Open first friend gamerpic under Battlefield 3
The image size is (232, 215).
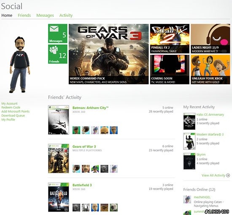coord(76,207)
